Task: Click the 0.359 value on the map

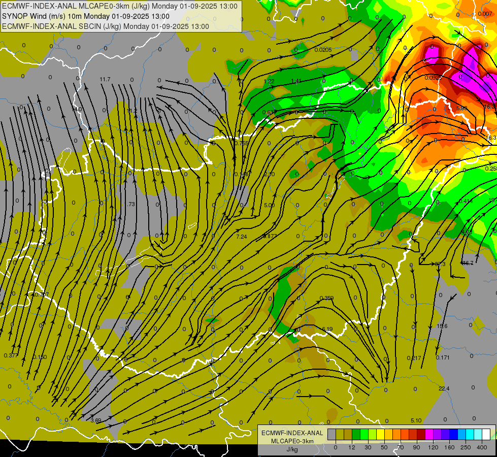Action: [x=326, y=298]
